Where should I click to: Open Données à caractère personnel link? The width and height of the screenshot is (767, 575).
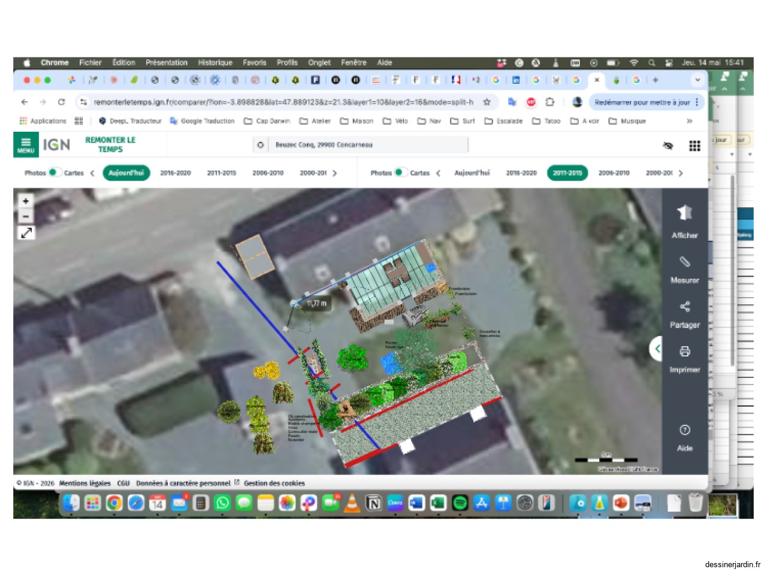click(x=183, y=483)
